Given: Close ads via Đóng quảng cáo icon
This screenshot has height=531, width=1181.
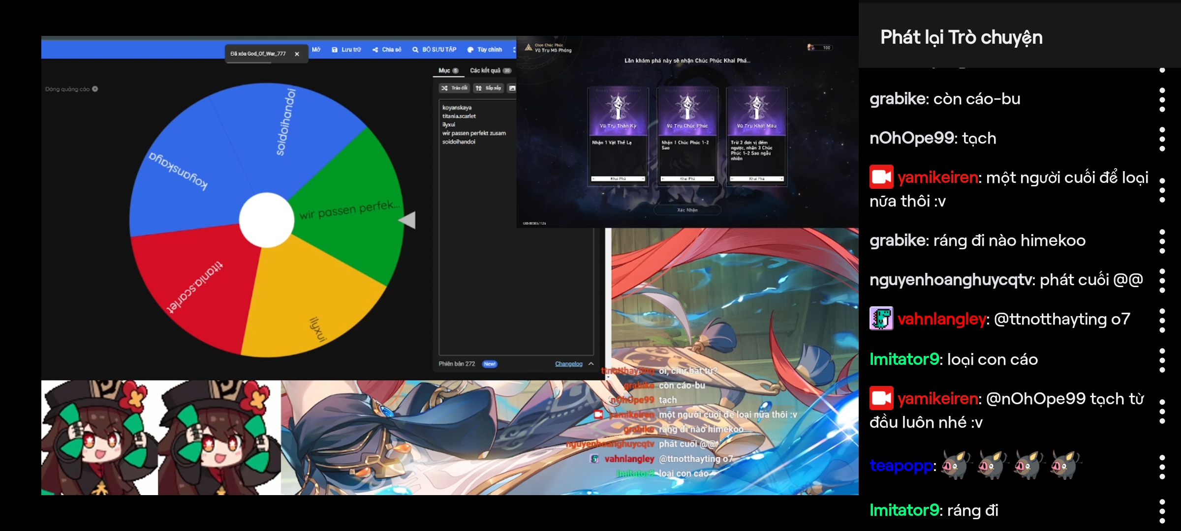Looking at the screenshot, I should 95,89.
